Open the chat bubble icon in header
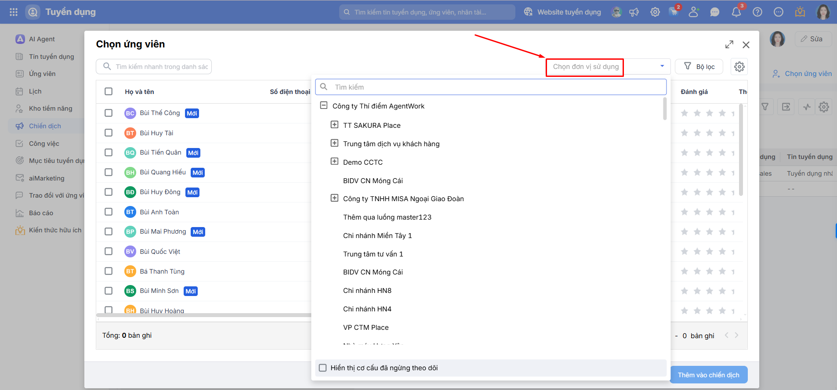 [x=715, y=12]
